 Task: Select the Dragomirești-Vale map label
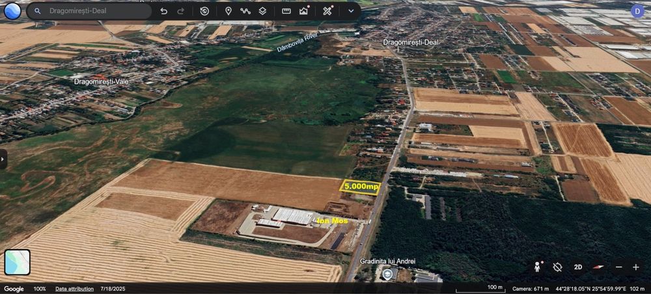pos(102,82)
